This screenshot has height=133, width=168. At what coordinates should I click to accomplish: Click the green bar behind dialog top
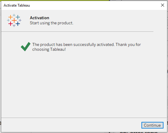coord(55,0)
